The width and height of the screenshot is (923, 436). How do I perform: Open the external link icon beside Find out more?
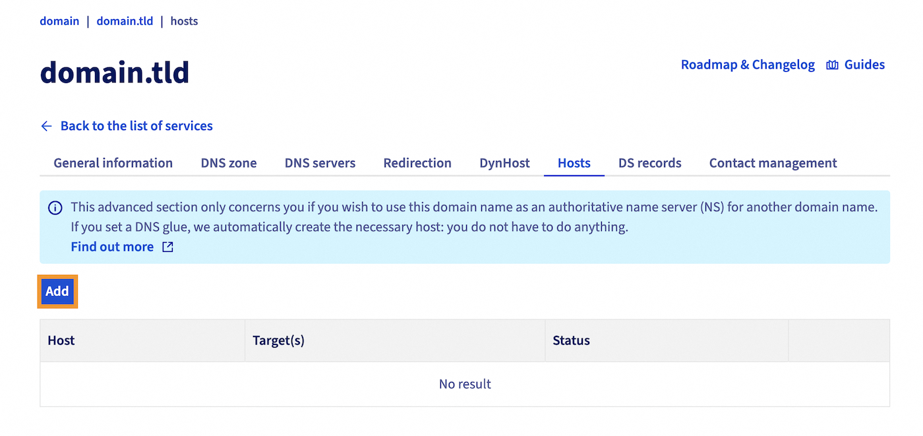pos(167,246)
